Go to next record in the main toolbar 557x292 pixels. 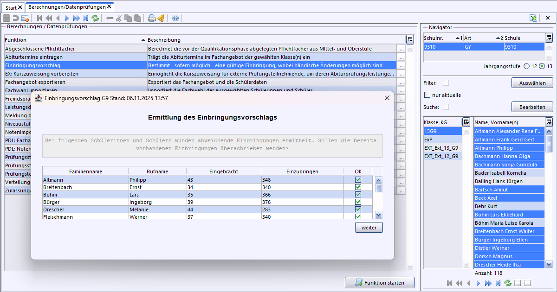point(67,18)
